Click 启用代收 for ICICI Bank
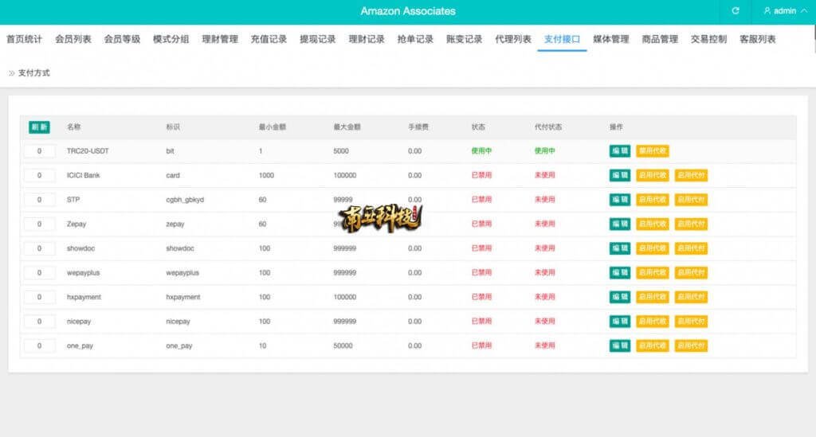 653,175
